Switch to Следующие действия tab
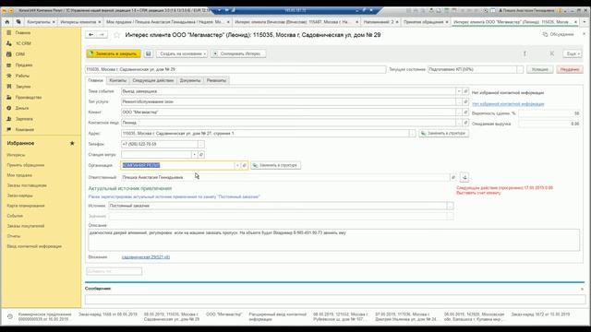 [153, 80]
